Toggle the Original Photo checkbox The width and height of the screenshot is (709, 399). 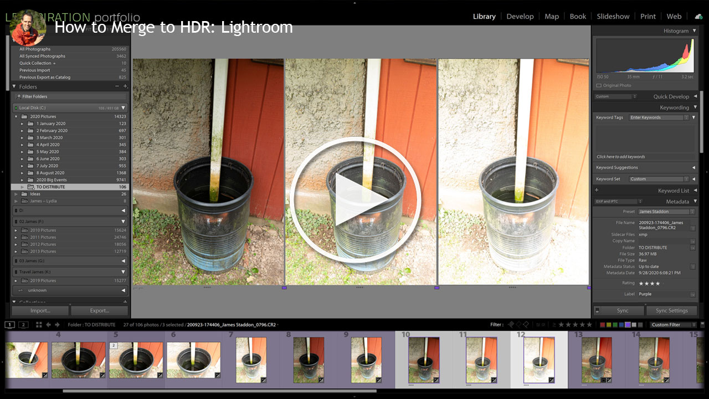[599, 85]
